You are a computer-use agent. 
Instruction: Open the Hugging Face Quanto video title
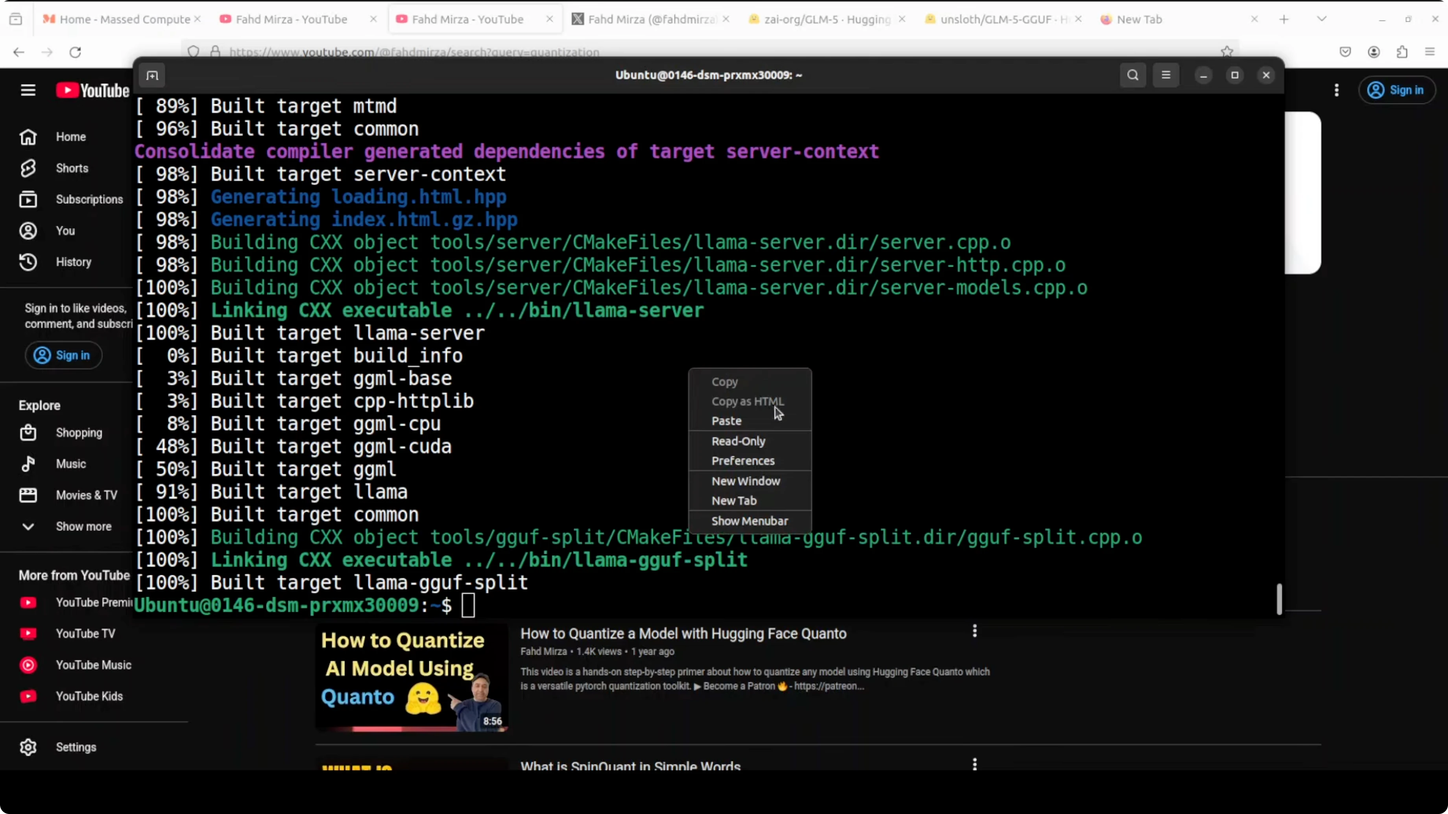tap(683, 634)
